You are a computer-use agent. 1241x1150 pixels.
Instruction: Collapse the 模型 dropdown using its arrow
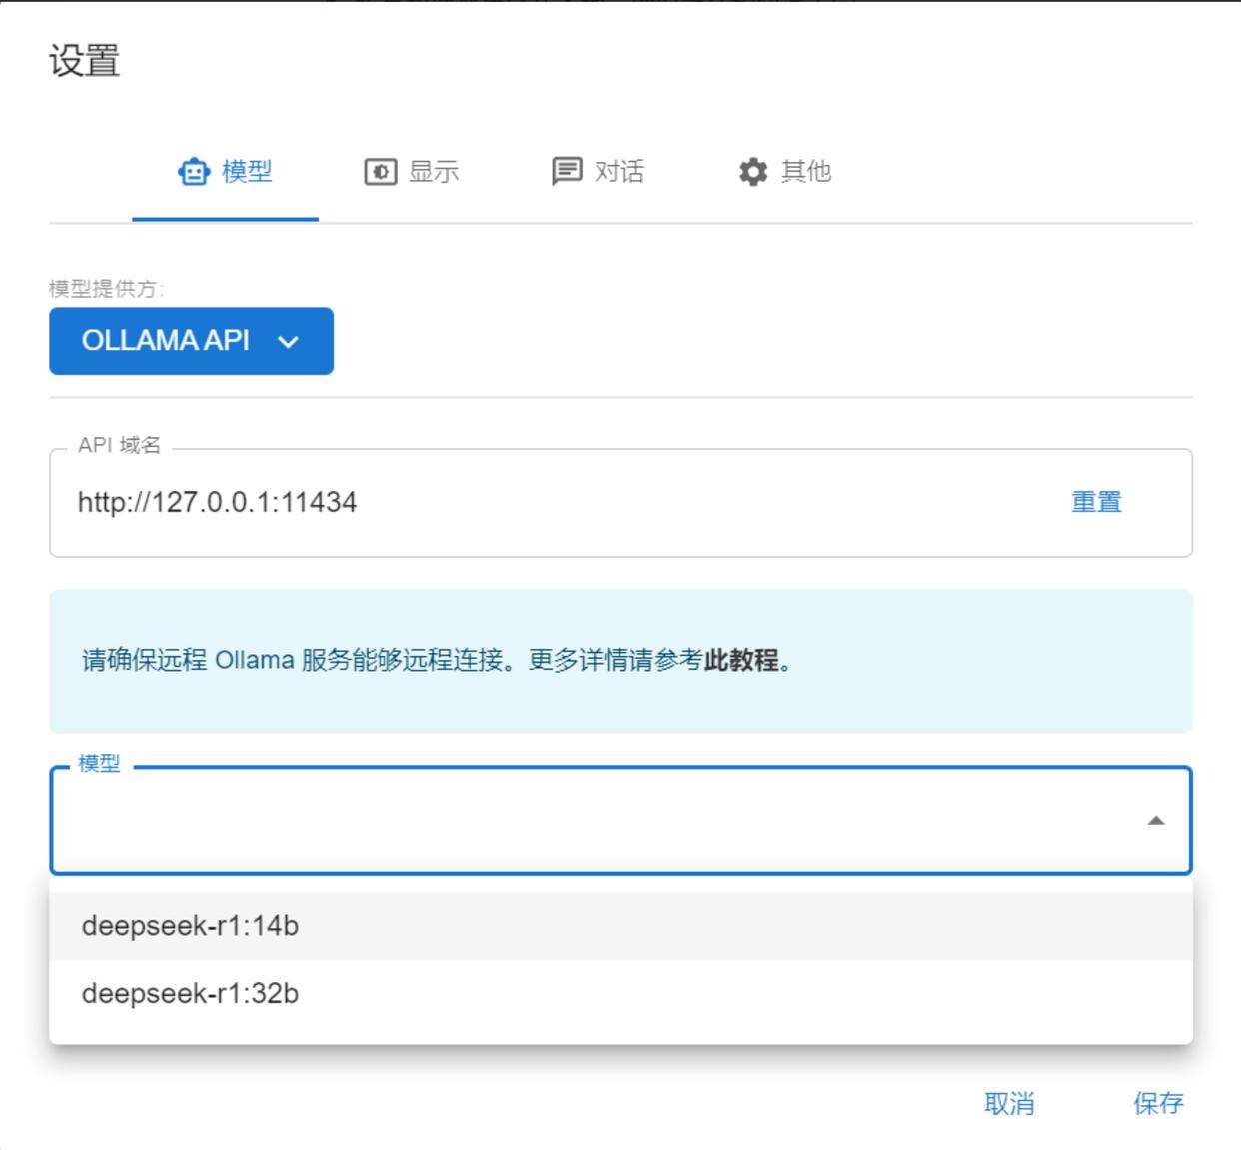[1156, 821]
